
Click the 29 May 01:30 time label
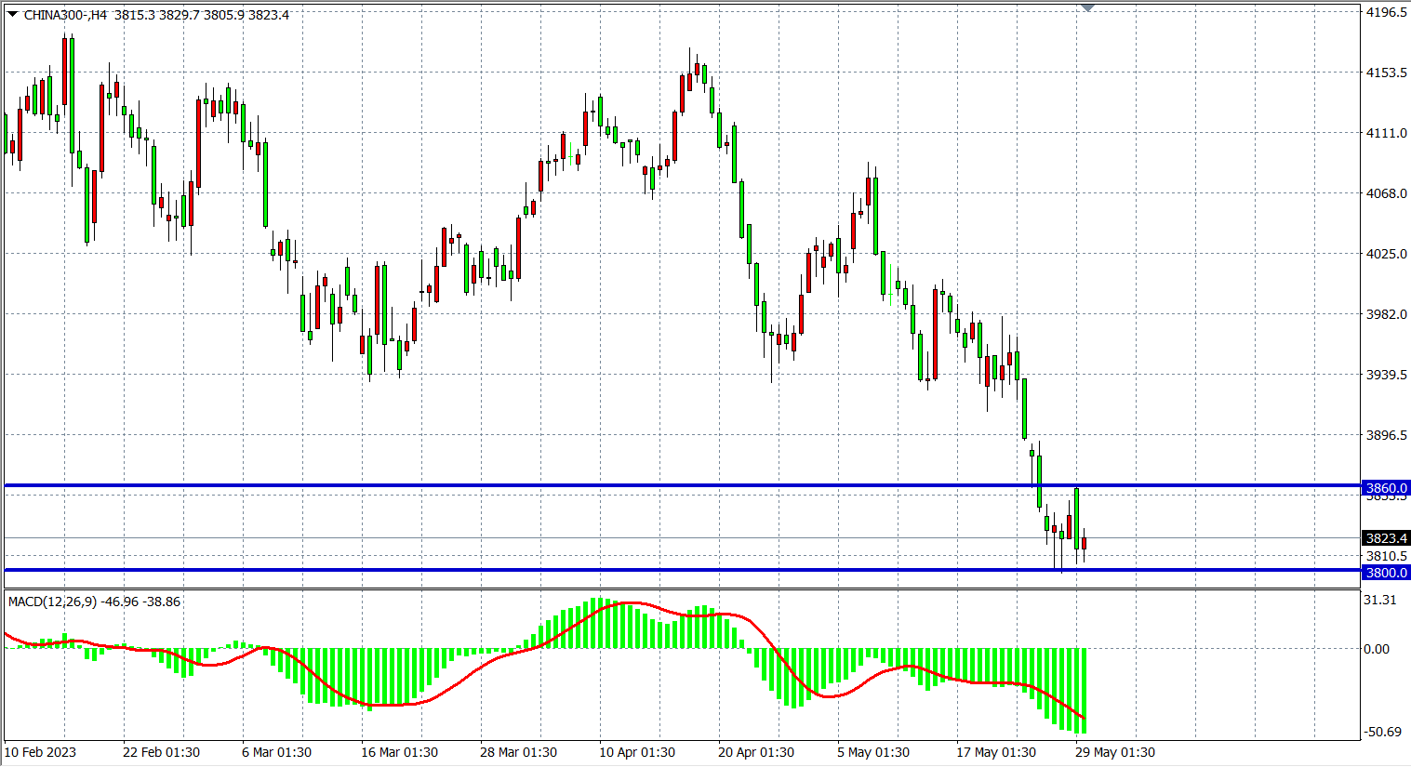pyautogui.click(x=1115, y=752)
